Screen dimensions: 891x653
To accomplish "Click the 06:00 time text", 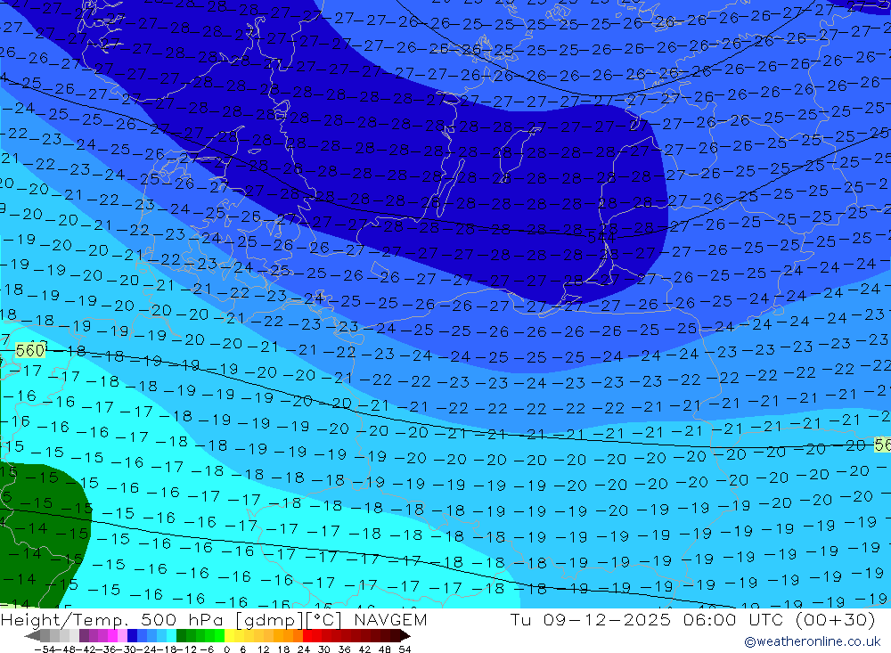I will click(710, 619).
